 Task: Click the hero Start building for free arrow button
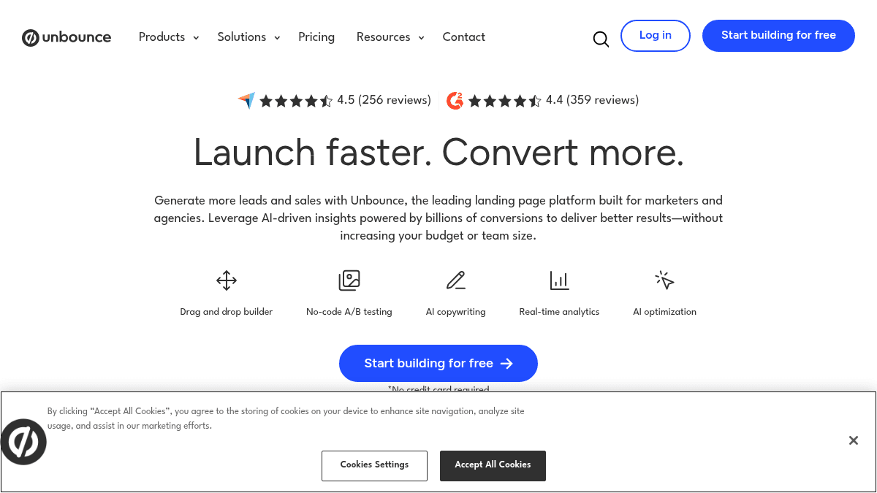coord(438,363)
